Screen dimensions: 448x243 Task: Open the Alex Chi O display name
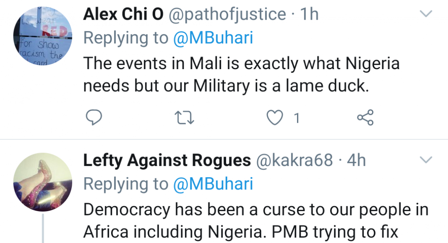(123, 15)
